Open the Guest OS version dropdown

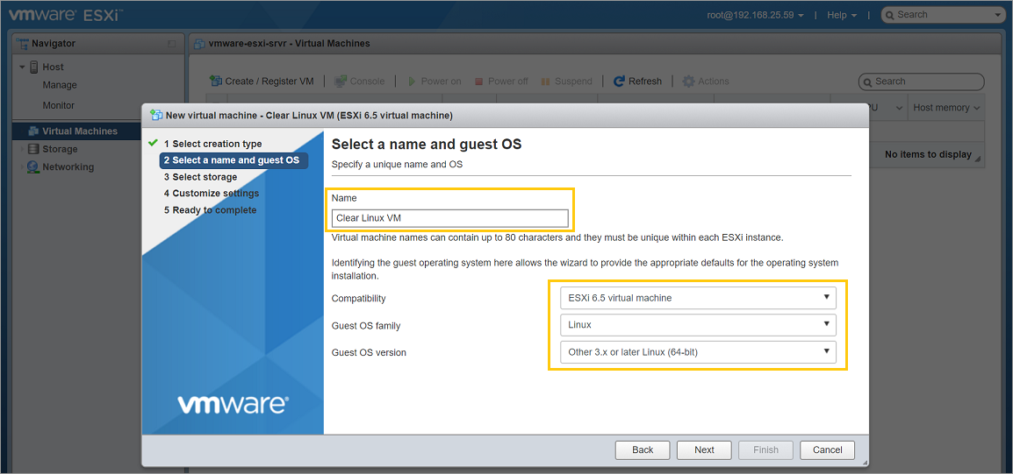[698, 352]
